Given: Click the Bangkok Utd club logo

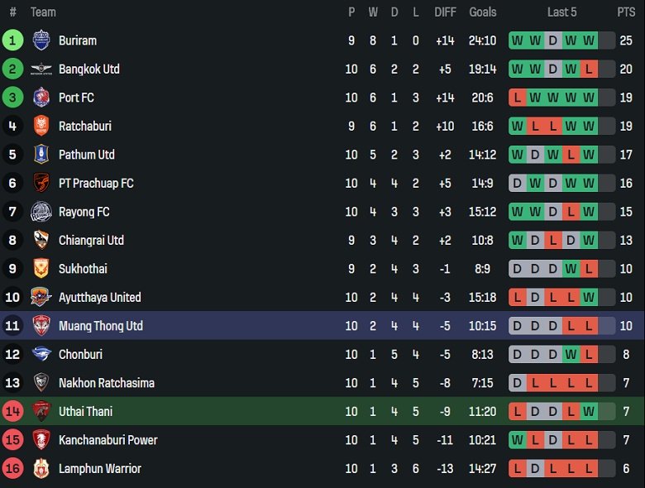Looking at the screenshot, I should (41, 69).
